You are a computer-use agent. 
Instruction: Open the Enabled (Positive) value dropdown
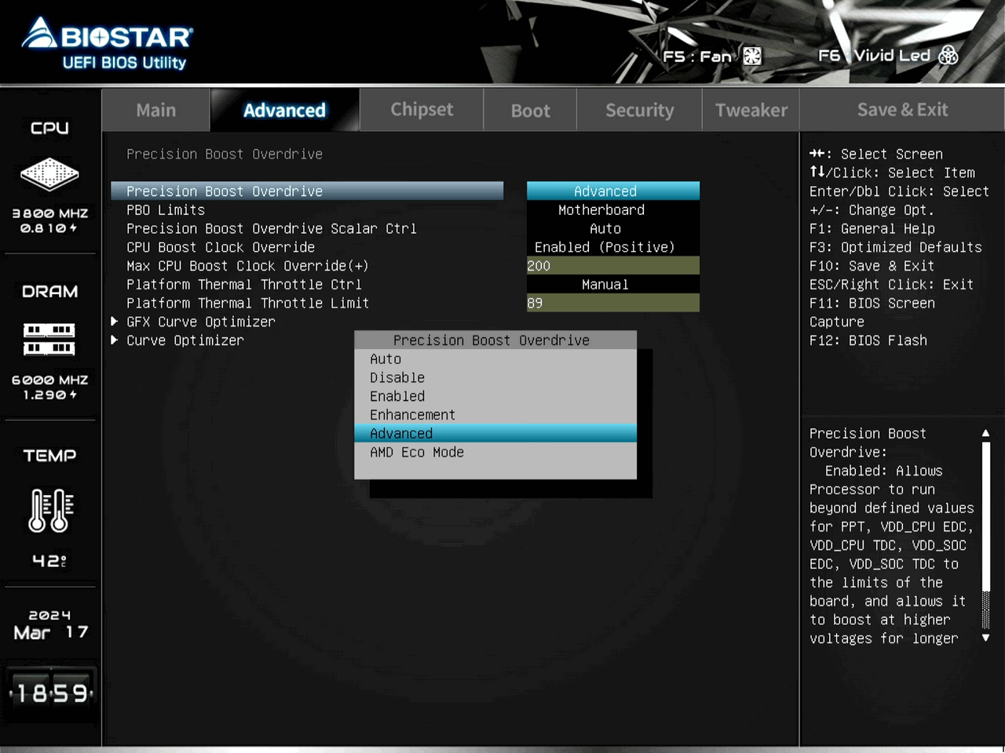tap(613, 247)
